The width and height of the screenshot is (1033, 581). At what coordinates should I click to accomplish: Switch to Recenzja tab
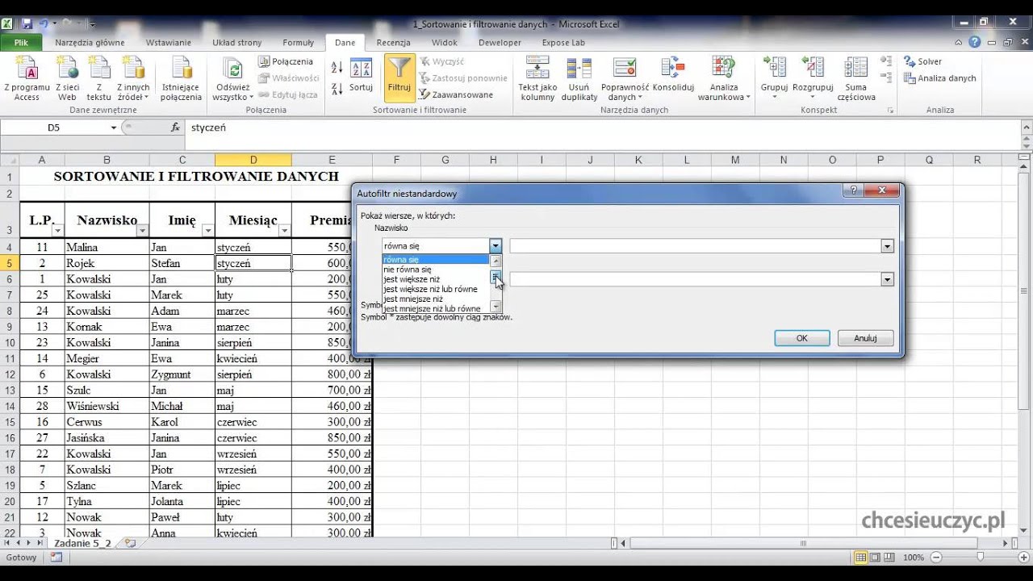pos(393,43)
